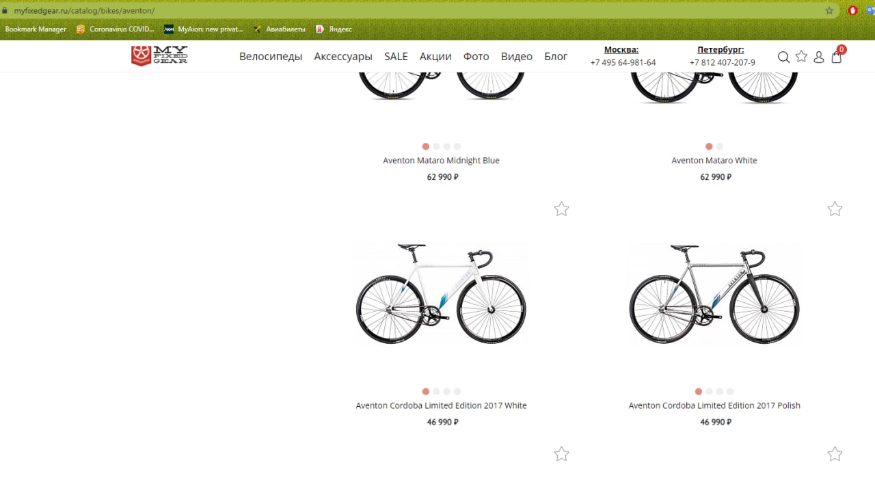Select second image dot for Mataro White
875x482 pixels.
720,146
